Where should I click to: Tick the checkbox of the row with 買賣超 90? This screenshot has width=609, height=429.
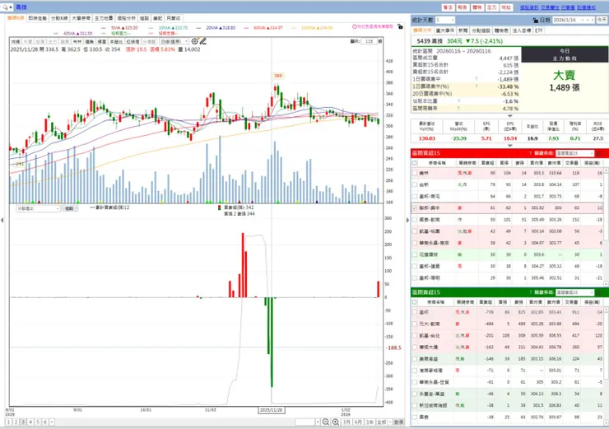[x=415, y=173]
